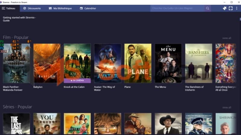
Task: Open the series poster with cowboy and woman
Action: [x=138, y=124]
